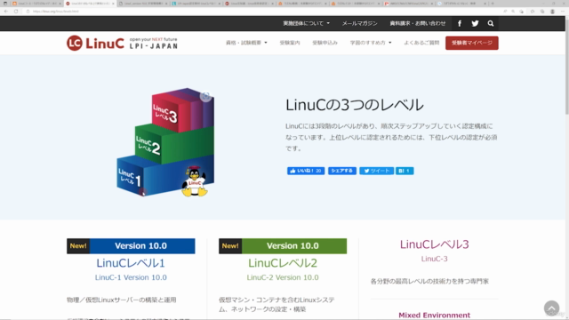Open 資料請求・お問い合わせ in top bar
Viewport: 569px width, 320px height.
coord(417,23)
